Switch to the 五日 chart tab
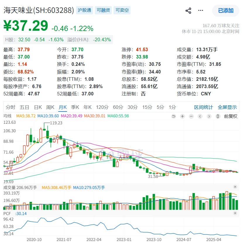 tap(24, 107)
